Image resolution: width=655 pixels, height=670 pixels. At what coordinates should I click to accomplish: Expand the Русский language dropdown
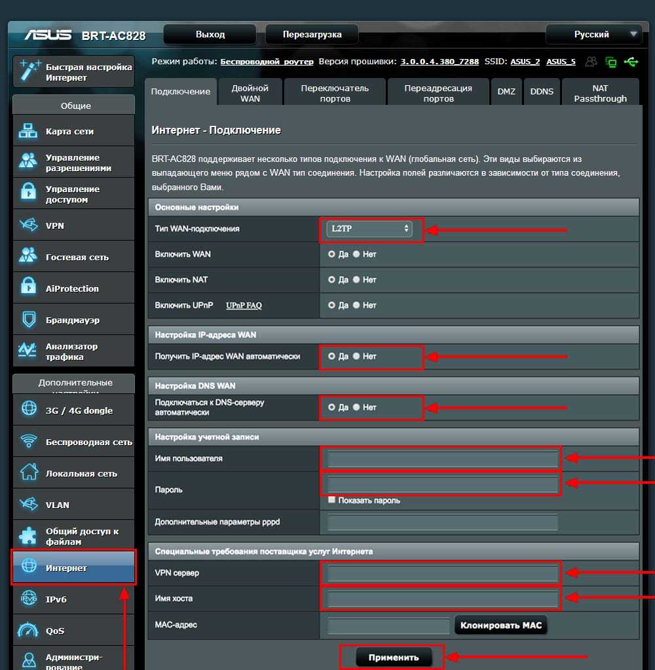[592, 34]
